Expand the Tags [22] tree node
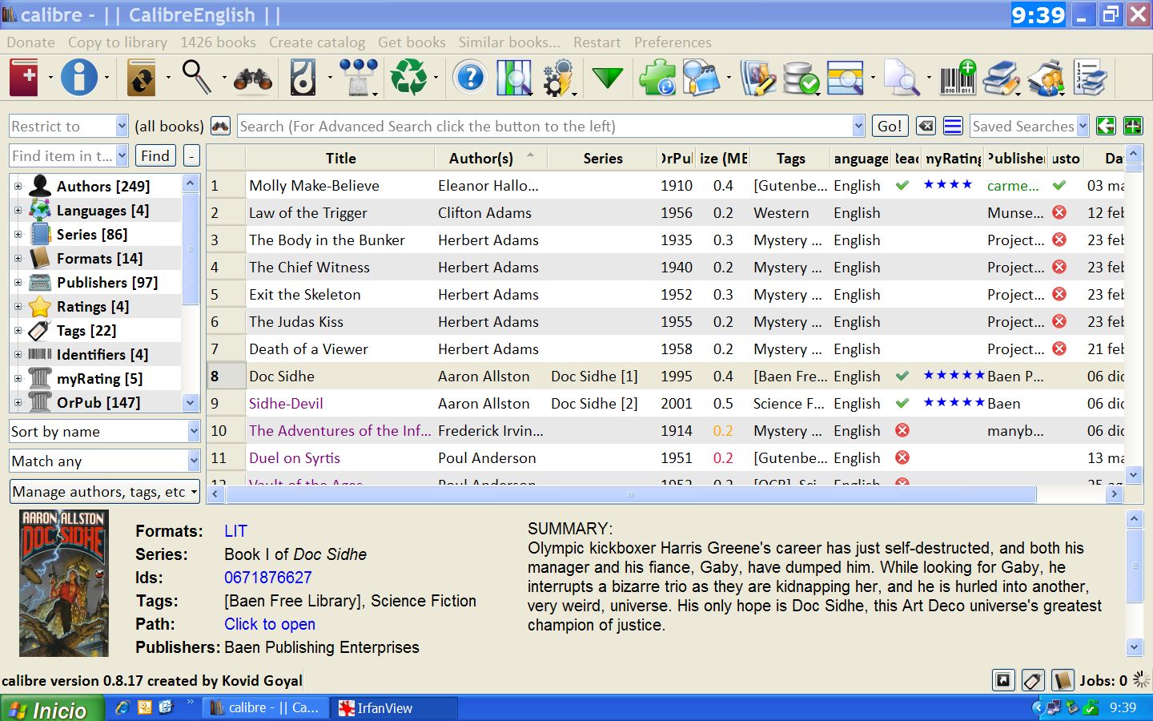Screen dimensions: 1153x721 pos(18,330)
